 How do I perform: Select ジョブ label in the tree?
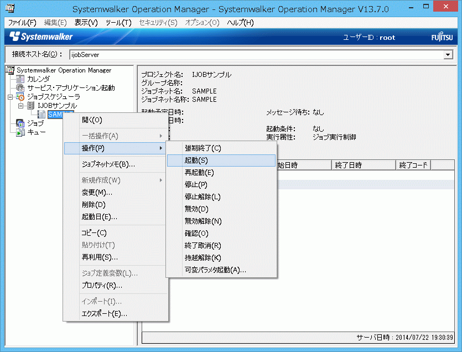[x=35, y=123]
